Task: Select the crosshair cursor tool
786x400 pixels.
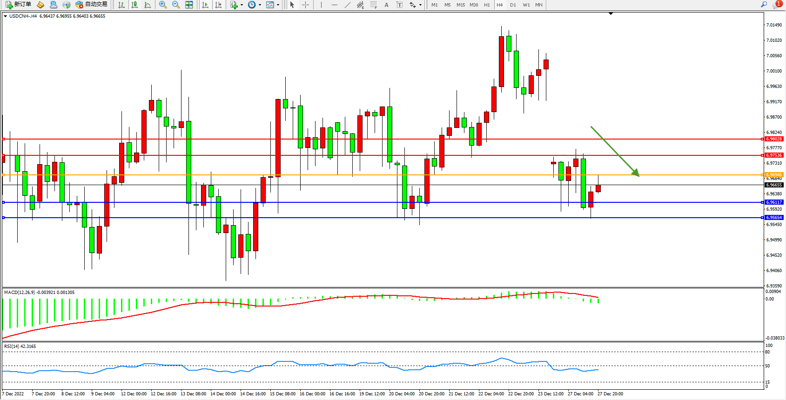Action: click(305, 5)
